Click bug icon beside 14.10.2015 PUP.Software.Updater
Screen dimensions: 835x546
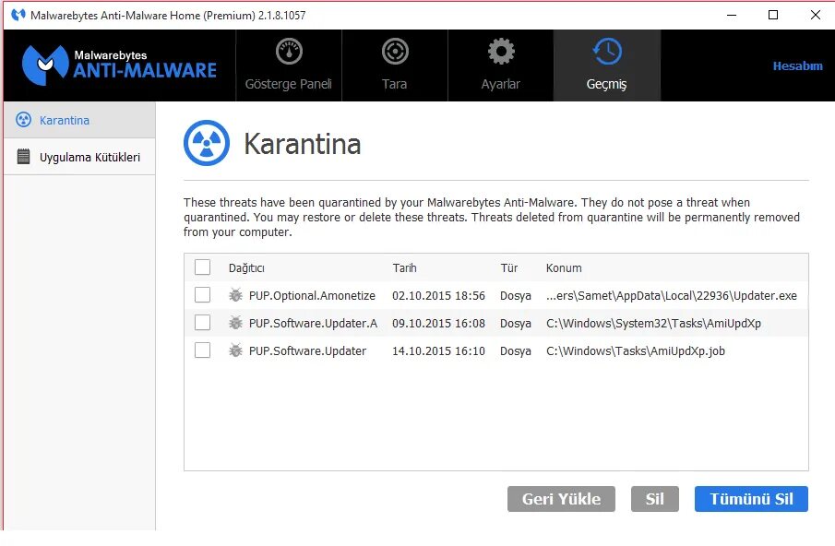[235, 350]
